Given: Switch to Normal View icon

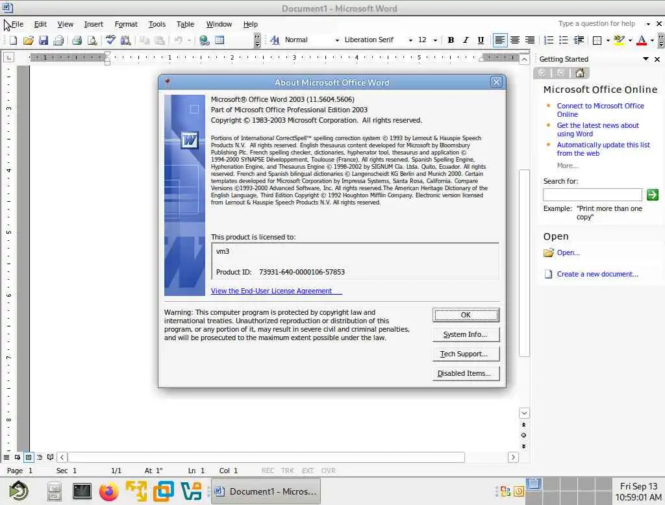Looking at the screenshot, I should click(6, 458).
